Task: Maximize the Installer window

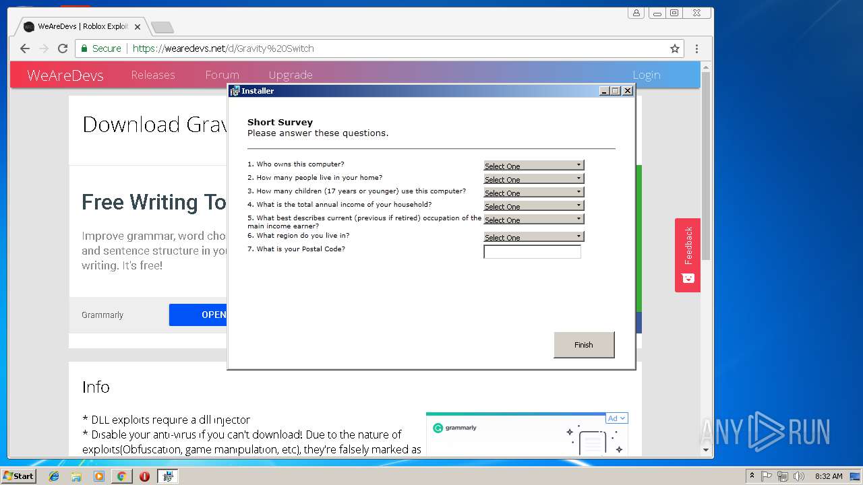Action: 615,91
